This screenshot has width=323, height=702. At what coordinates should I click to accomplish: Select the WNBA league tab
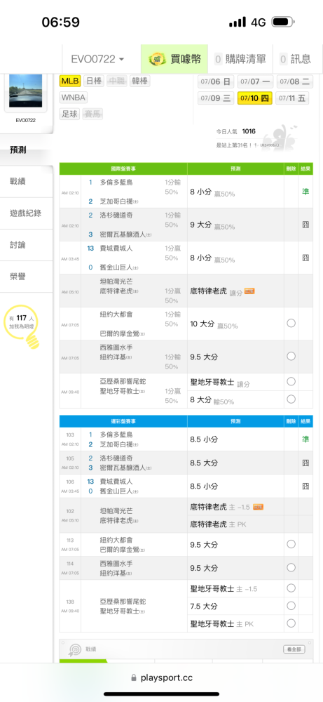[x=74, y=97]
